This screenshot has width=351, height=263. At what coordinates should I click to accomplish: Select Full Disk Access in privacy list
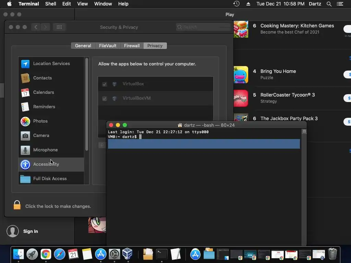[x=51, y=178]
